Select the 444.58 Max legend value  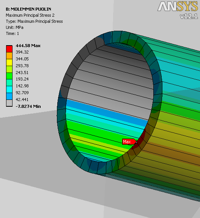point(28,46)
